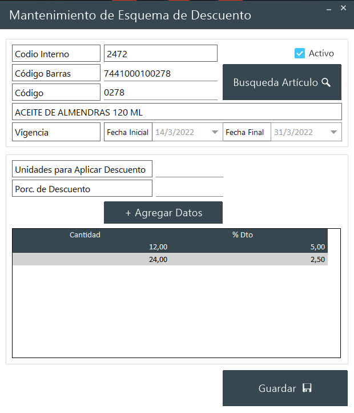This screenshot has height=413, width=354.
Task: Close the Mantenimiento de Esquema window
Action: (x=343, y=8)
